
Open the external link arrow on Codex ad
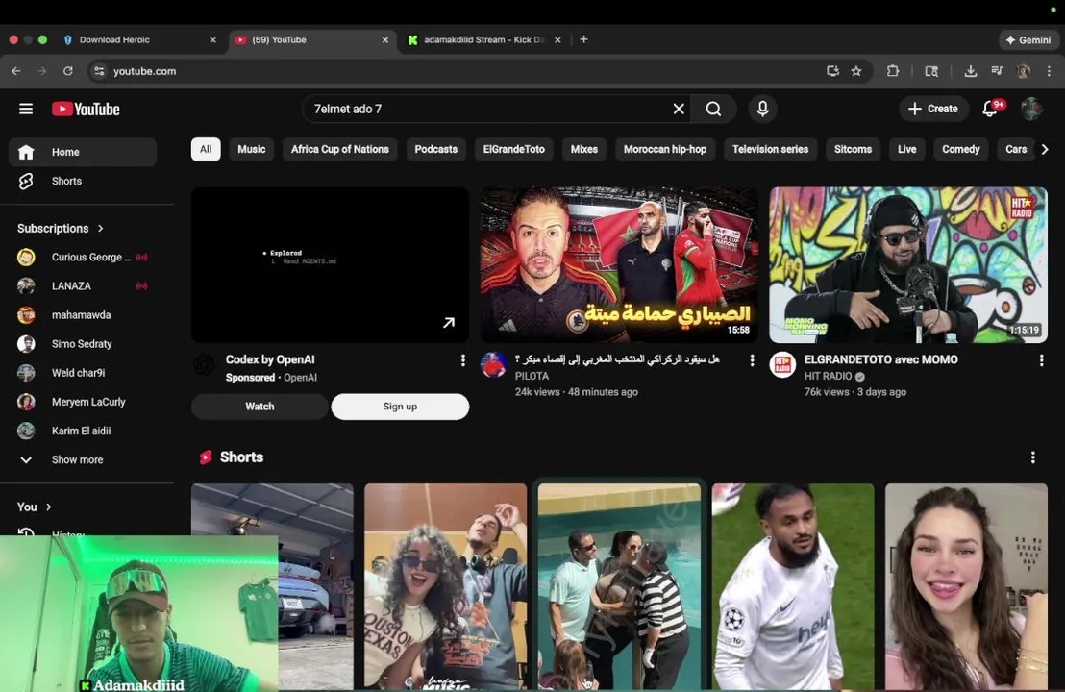pos(449,323)
